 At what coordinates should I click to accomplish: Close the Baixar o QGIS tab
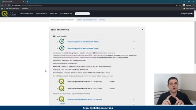24,2
